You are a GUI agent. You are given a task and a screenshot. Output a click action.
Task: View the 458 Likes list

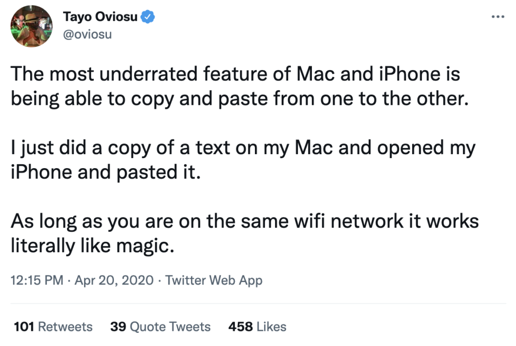(x=257, y=326)
